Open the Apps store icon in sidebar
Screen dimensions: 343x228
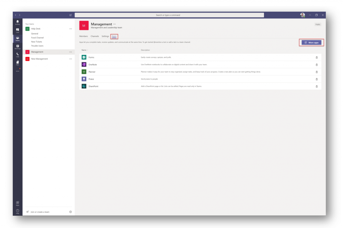(x=17, y=203)
